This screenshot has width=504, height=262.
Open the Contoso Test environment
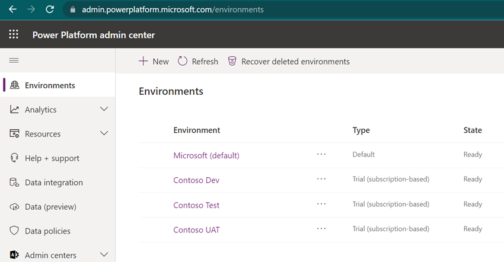point(196,205)
